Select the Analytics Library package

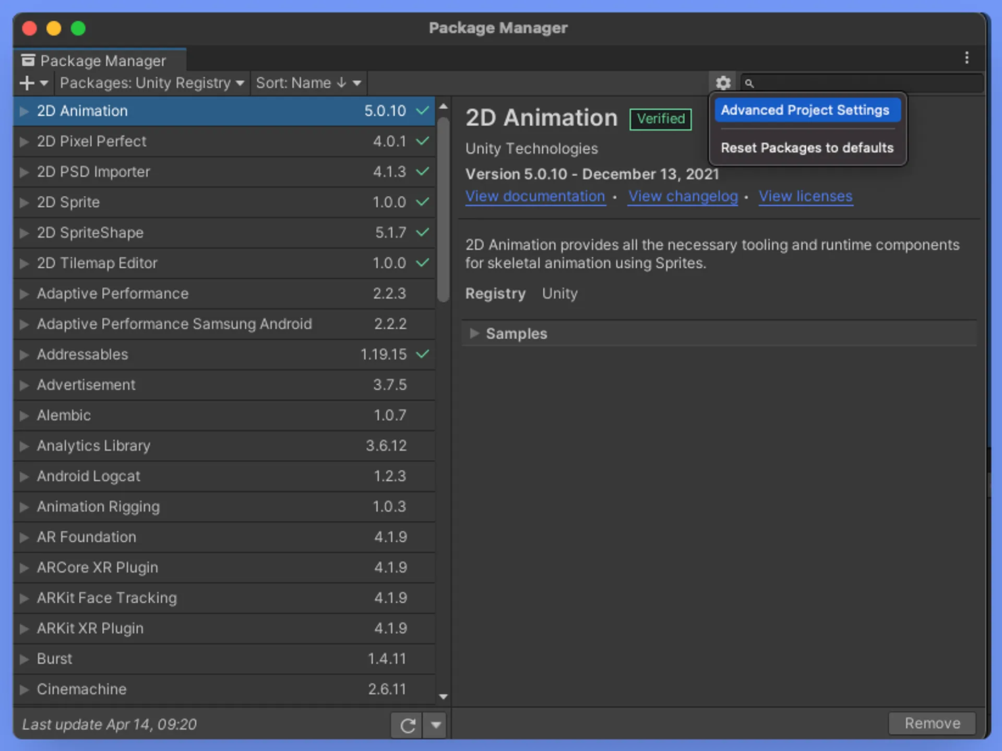[224, 446]
